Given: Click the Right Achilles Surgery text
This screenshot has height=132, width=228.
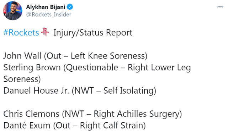Looking at the screenshot, I should pos(137,114).
